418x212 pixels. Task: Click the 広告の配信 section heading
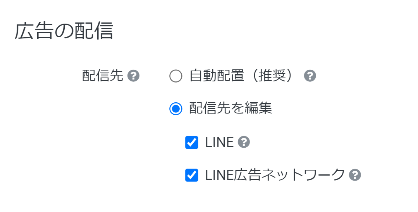[64, 32]
